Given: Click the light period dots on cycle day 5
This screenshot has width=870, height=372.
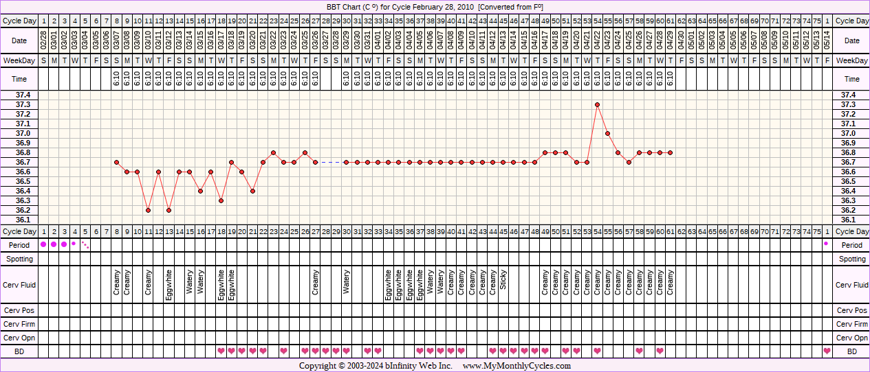Looking at the screenshot, I should pos(85,244).
